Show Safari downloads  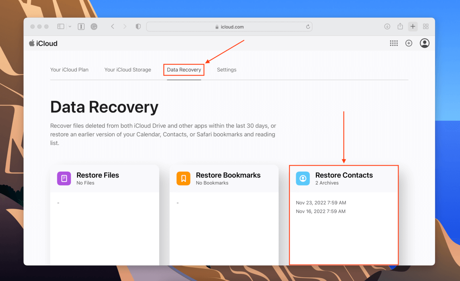(387, 26)
